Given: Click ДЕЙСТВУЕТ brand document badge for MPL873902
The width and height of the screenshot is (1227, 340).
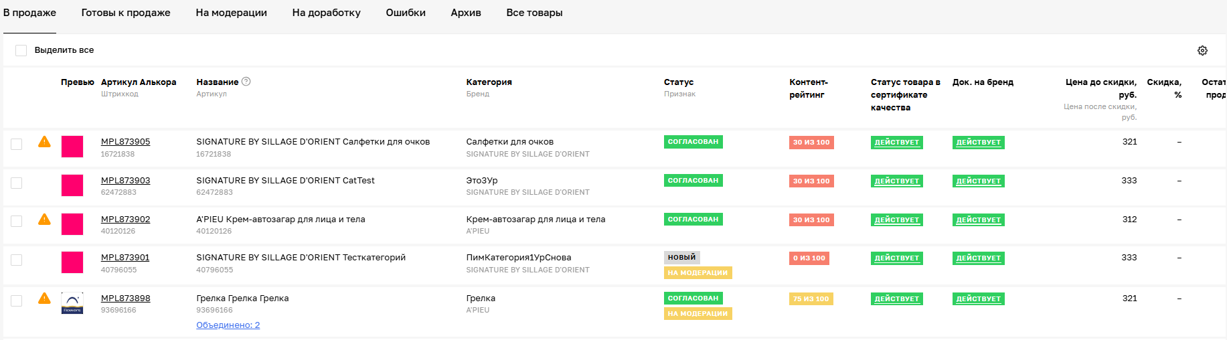Looking at the screenshot, I should (979, 220).
